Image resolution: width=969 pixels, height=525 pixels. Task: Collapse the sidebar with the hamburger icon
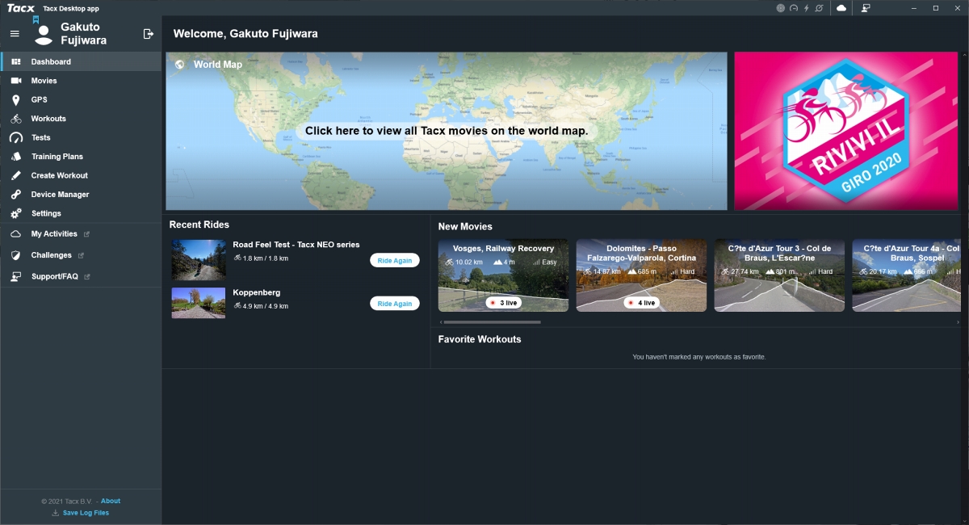click(15, 34)
